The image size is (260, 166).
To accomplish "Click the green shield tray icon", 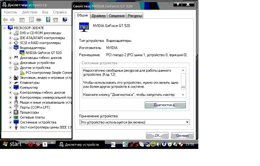I will point(170,144).
